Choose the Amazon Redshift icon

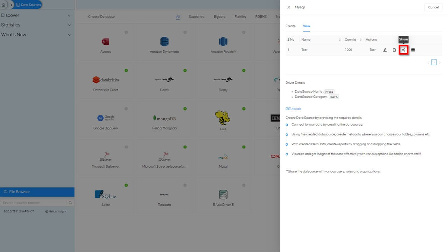click(223, 42)
